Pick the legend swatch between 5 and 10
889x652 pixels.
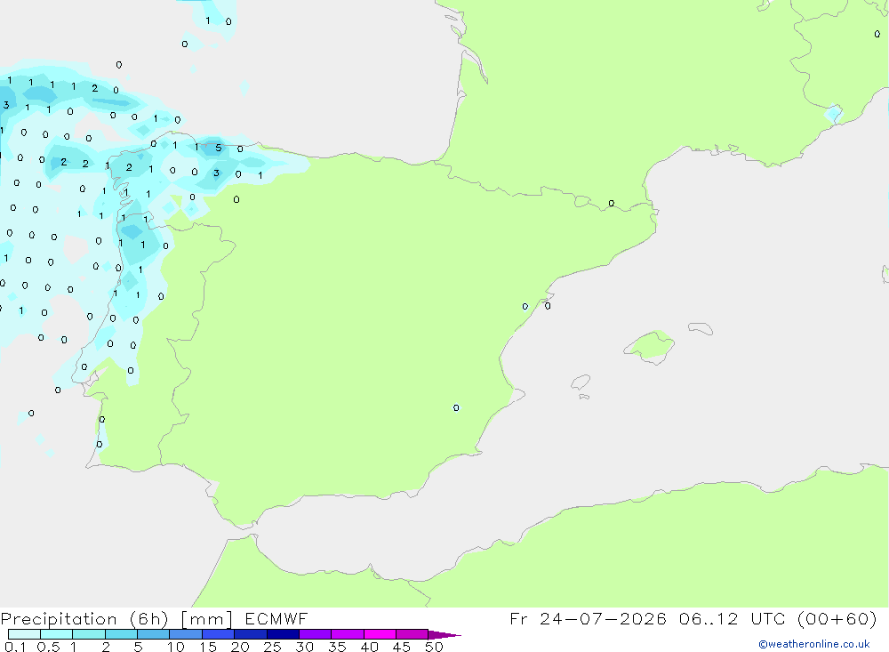(153, 634)
